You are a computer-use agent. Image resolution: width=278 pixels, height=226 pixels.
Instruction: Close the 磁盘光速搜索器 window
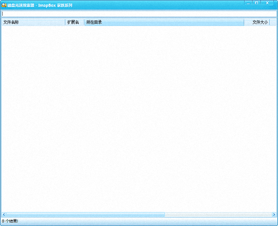[x=267, y=3]
